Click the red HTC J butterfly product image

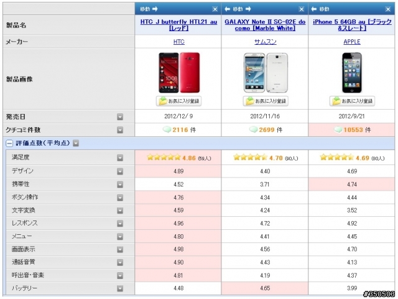click(179, 73)
